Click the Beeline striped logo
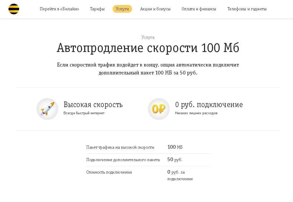The image size is (293, 202). pyautogui.click(x=14, y=9)
